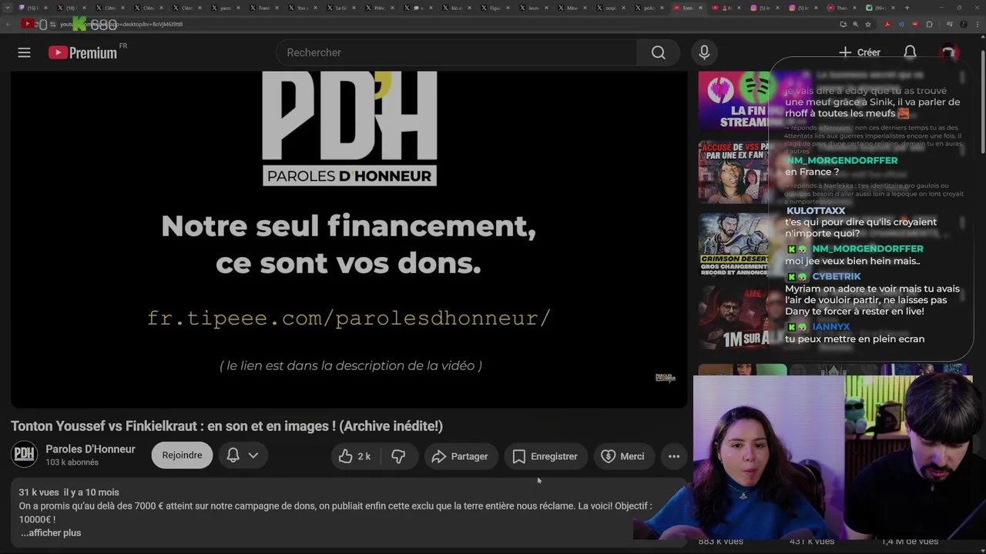The width and height of the screenshot is (986, 554).
Task: Switch to the X tab labeled polic
Action: click(x=648, y=8)
